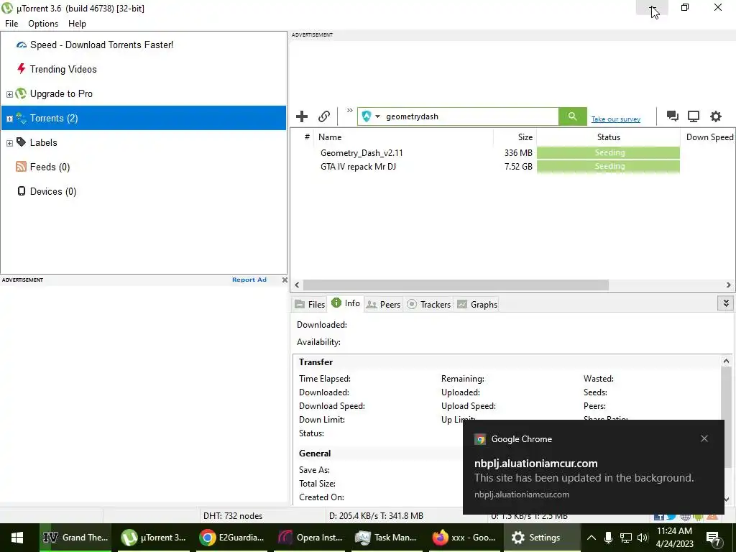Switch to Task Manager taskbar item

386,538
